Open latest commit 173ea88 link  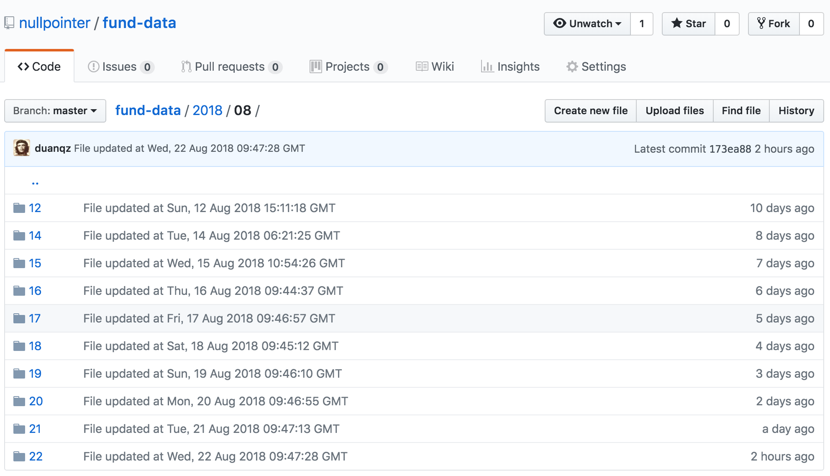point(730,149)
